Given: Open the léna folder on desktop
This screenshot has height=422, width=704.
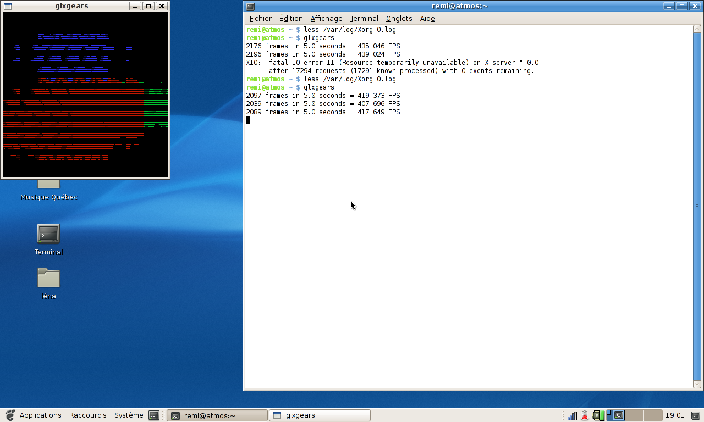Looking at the screenshot, I should pos(48,278).
